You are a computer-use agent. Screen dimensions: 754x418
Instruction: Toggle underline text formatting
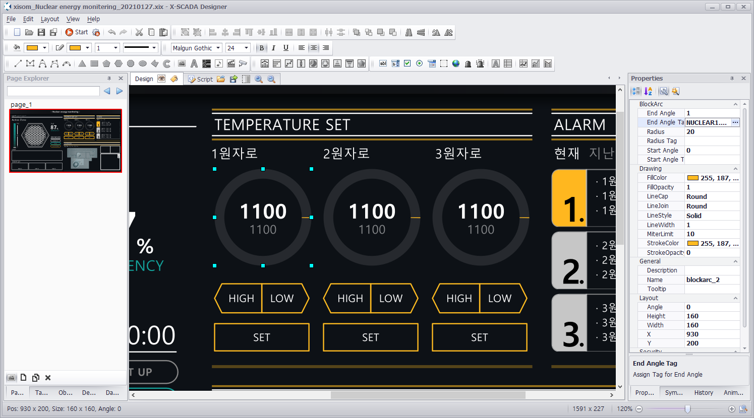(286, 48)
